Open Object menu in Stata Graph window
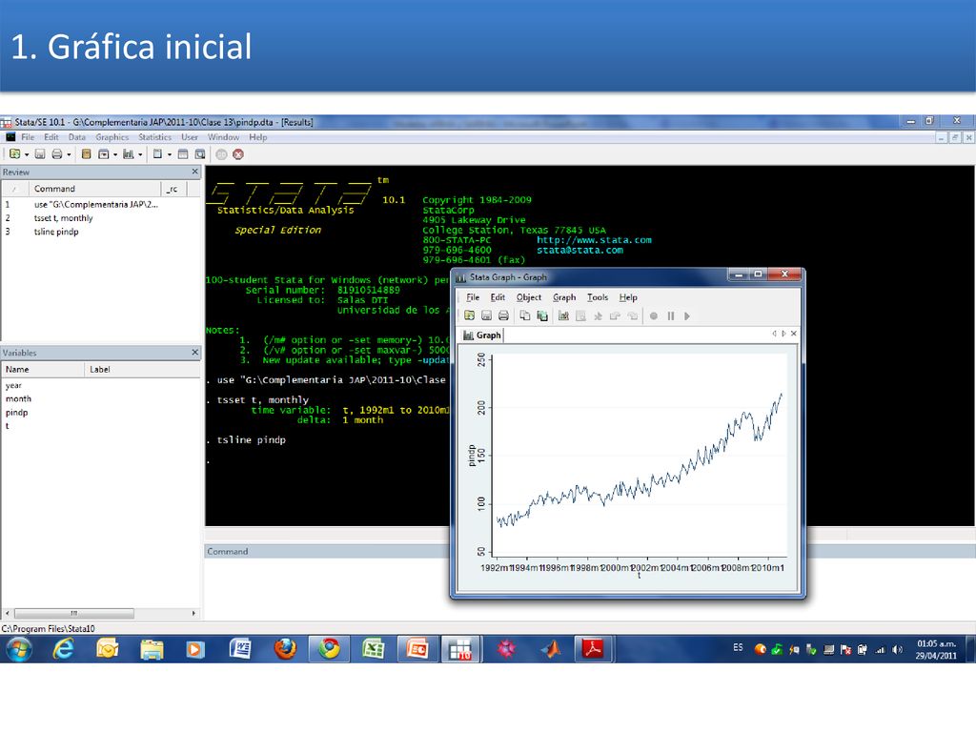976x732 pixels. [528, 297]
